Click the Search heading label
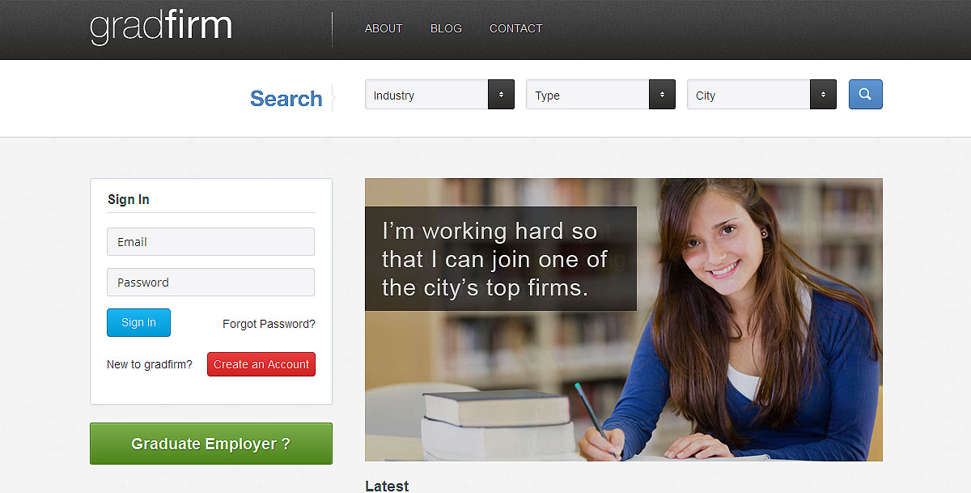 [286, 98]
